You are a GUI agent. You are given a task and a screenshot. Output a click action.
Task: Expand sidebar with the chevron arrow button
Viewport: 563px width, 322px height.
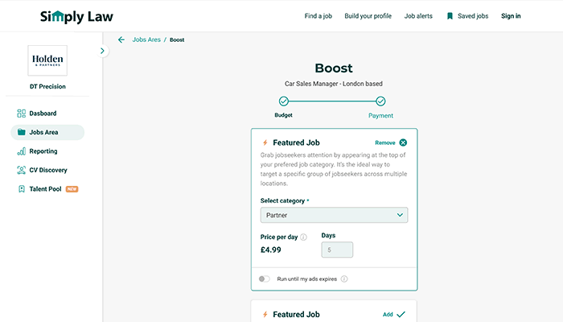[x=102, y=51]
